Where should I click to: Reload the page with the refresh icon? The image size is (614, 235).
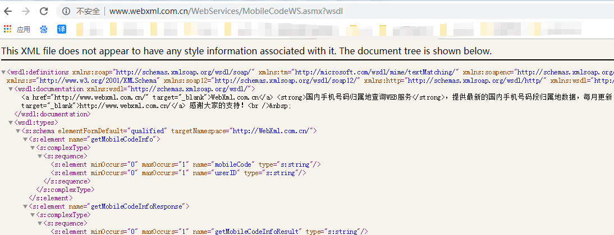pyautogui.click(x=44, y=11)
